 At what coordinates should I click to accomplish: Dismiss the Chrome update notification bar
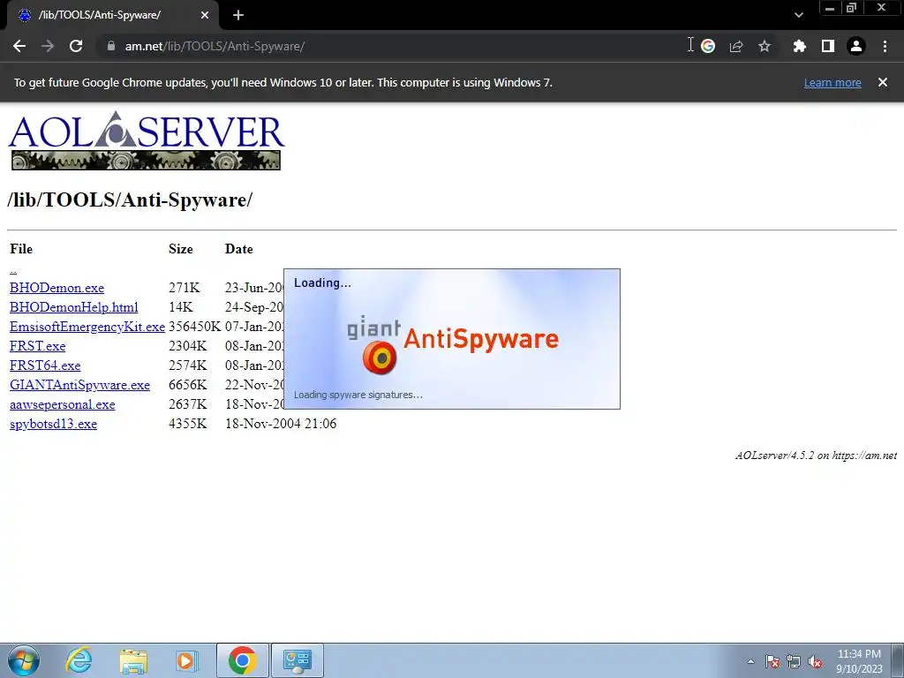[x=883, y=82]
